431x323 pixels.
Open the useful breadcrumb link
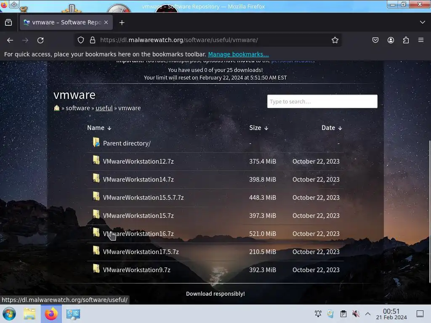coord(104,108)
